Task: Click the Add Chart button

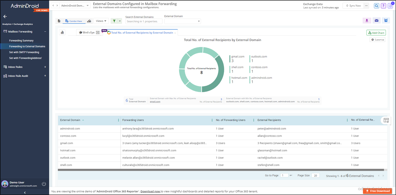Action: tap(376, 33)
